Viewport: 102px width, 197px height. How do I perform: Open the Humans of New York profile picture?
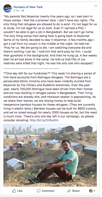8,8
